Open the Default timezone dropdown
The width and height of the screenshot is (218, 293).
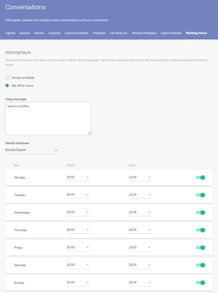31,150
